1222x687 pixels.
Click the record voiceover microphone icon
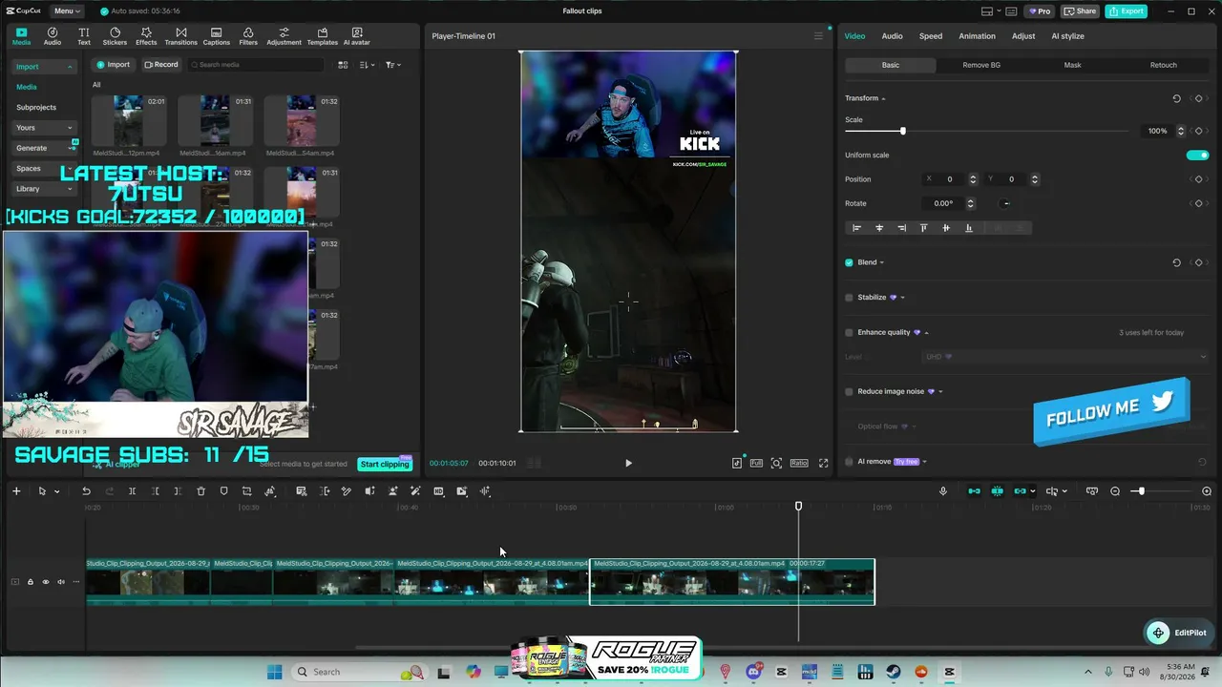pos(943,491)
